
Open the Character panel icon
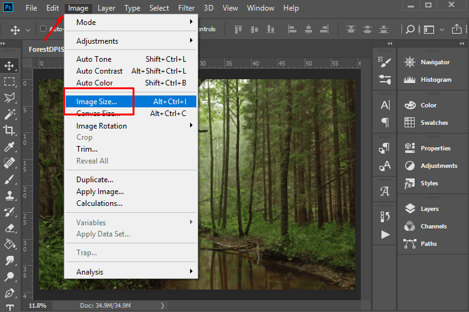point(385,105)
